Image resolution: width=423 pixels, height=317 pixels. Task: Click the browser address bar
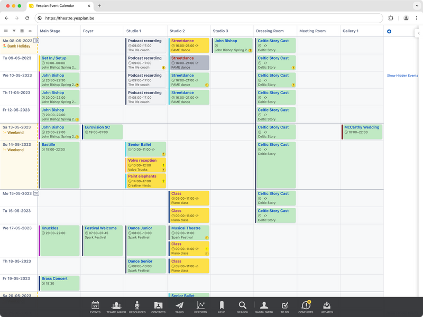point(212,18)
